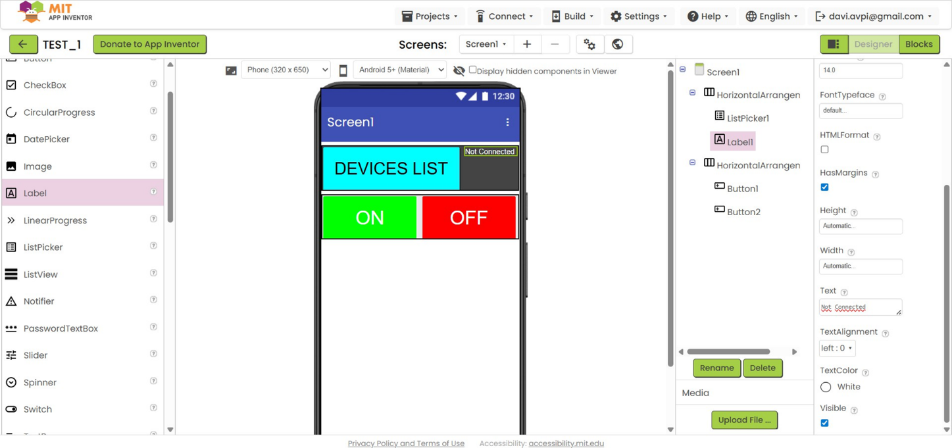Collapse the Screen1 tree node

click(x=683, y=69)
